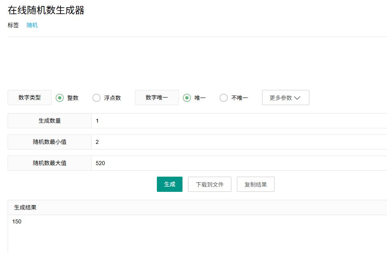Click the 下载到文件 button

tap(210, 184)
